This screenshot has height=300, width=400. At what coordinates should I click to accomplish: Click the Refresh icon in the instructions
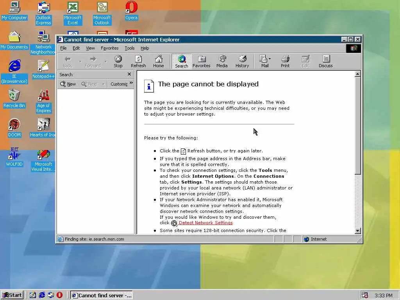[x=183, y=151]
